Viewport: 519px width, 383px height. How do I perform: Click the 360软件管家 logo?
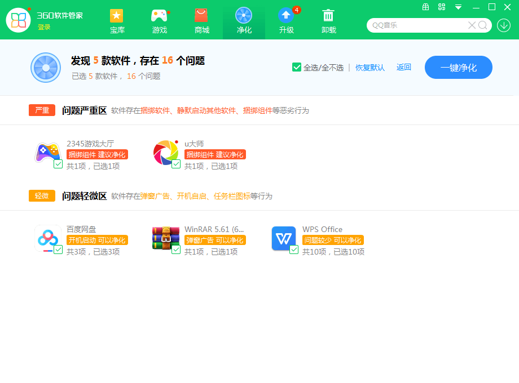[19, 20]
